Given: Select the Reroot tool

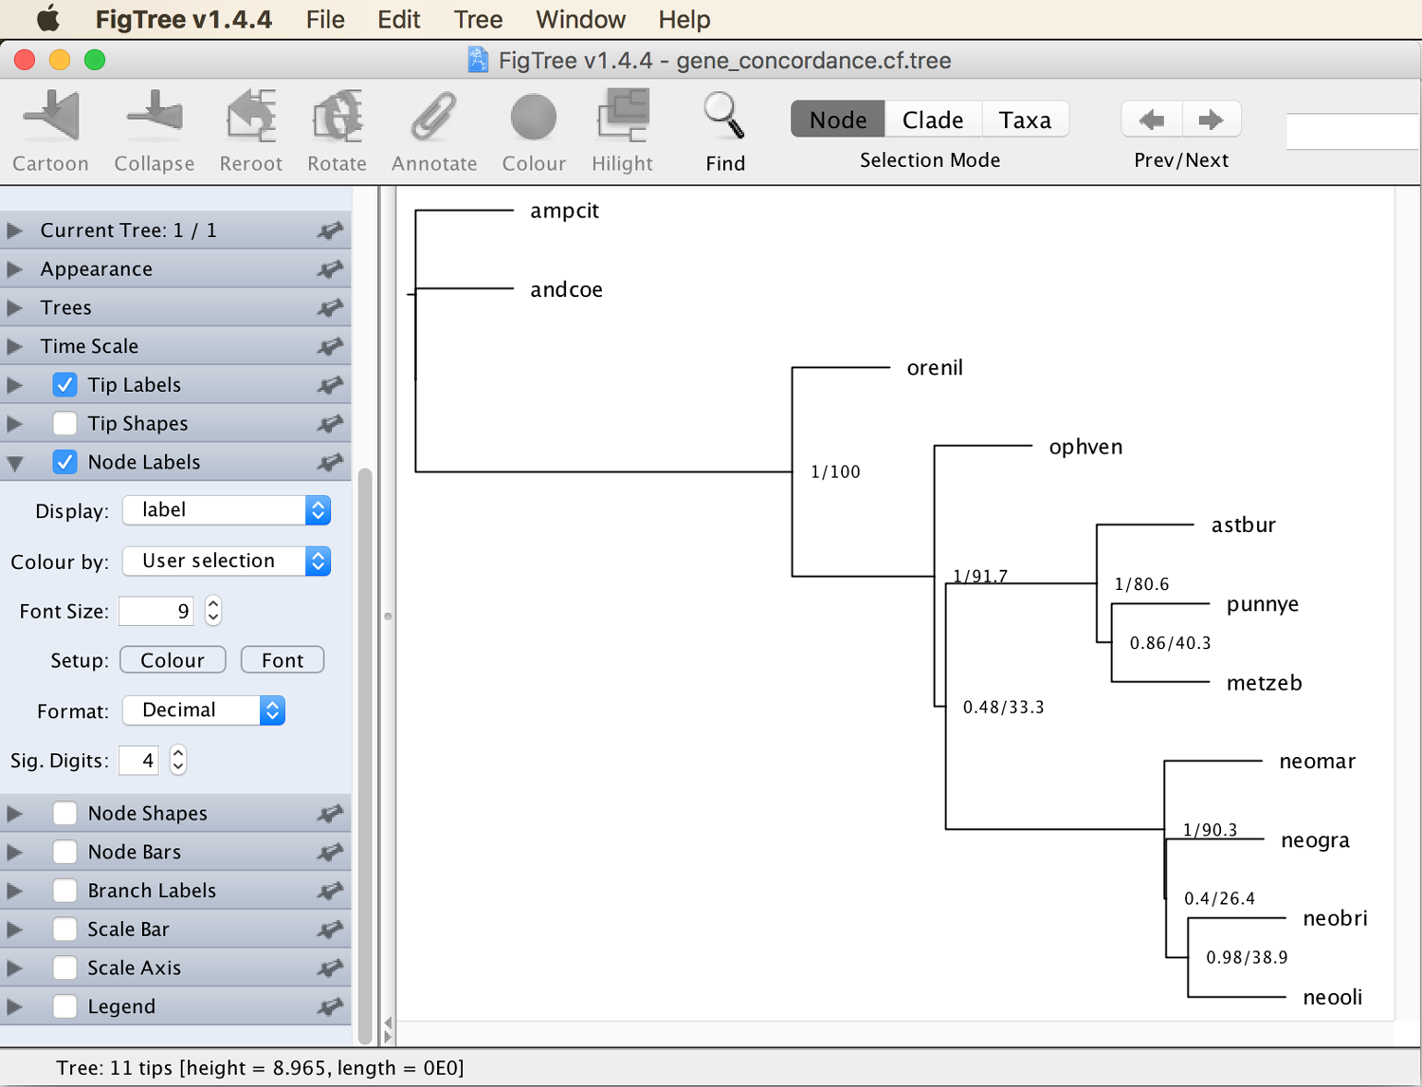Looking at the screenshot, I should [251, 118].
